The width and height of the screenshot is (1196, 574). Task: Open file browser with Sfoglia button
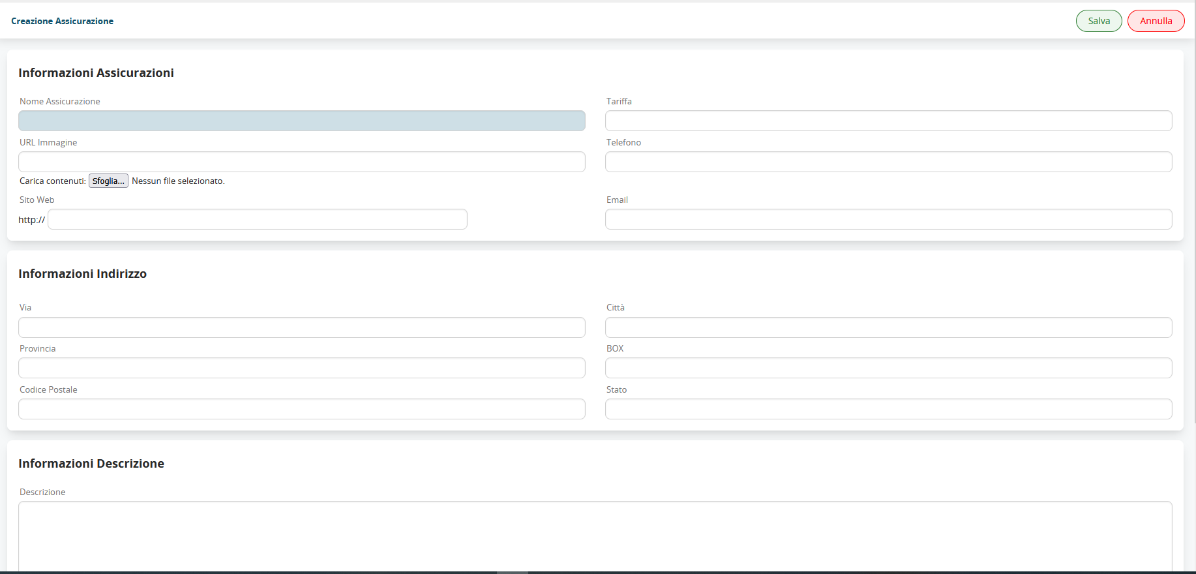[108, 181]
